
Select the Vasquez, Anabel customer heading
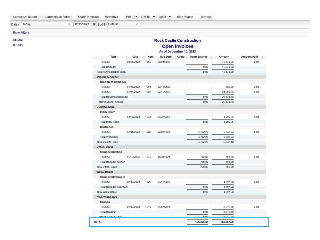(x=180, y=77)
